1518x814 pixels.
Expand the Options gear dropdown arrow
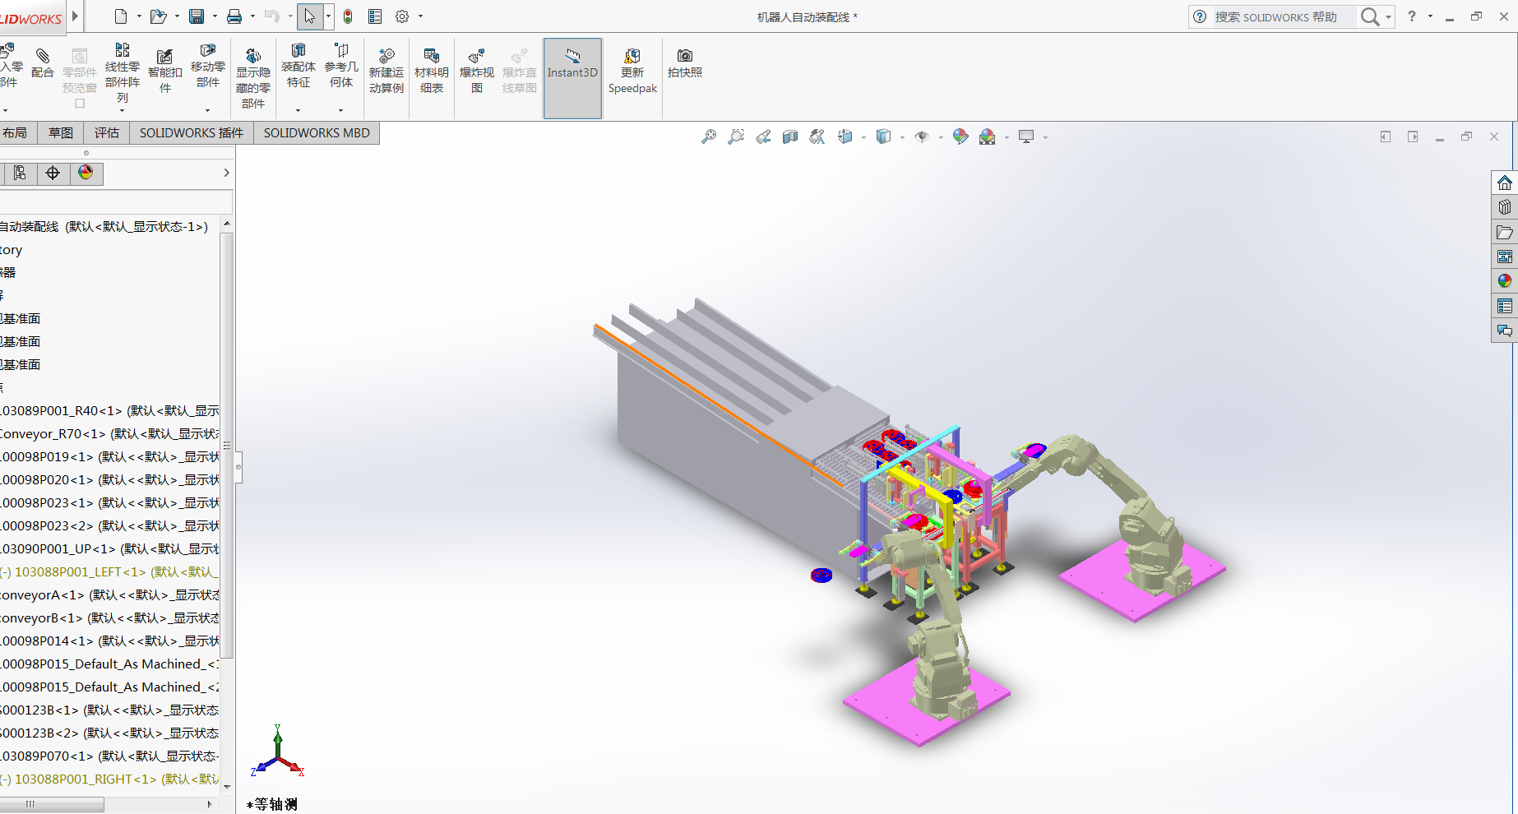421,16
